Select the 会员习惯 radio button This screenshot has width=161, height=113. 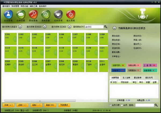point(110,105)
